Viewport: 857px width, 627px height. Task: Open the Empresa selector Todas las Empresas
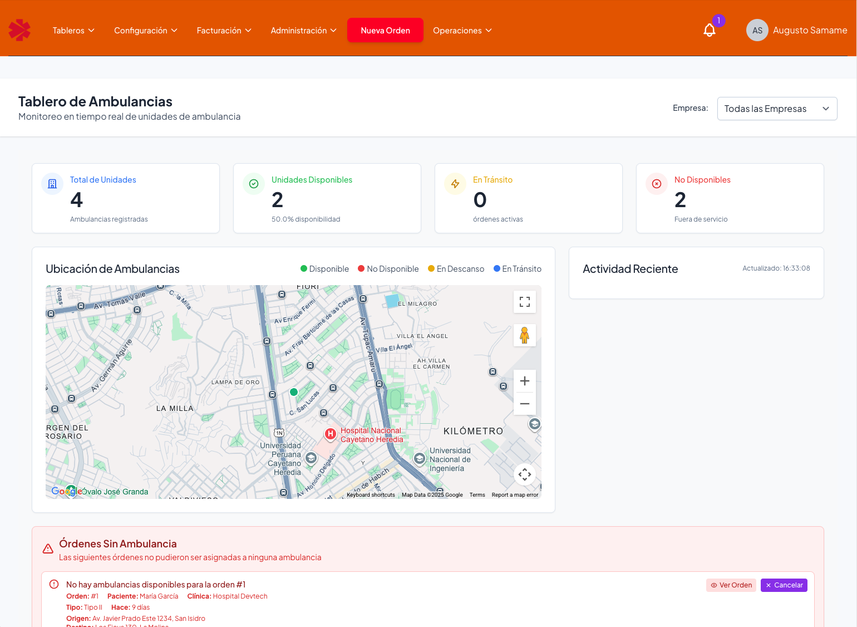pyautogui.click(x=777, y=109)
